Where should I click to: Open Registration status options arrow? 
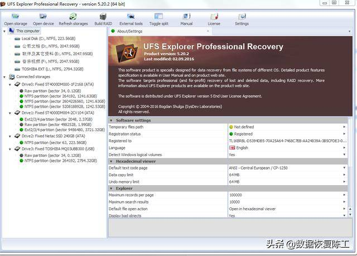pos(344,134)
